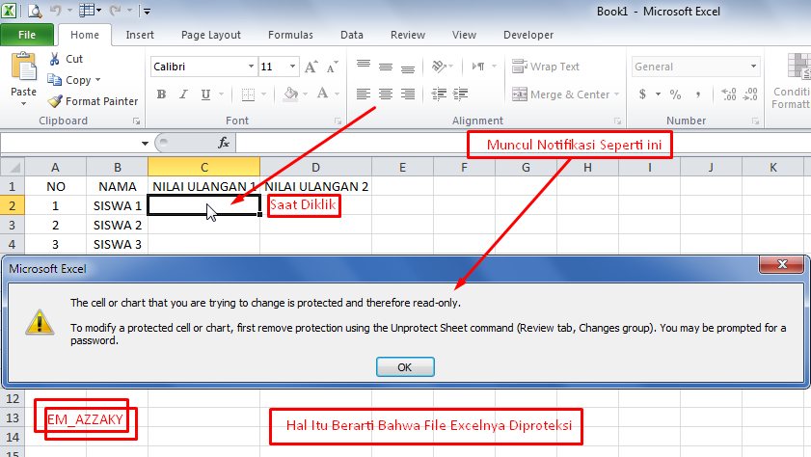Click the Redo quick access icon
Viewport: 811px width, 457px height.
116,11
